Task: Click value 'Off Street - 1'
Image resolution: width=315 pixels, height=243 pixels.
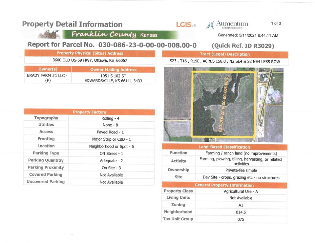Action: click(111, 153)
